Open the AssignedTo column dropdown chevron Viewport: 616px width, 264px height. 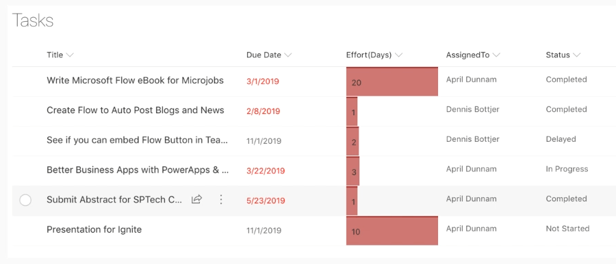click(496, 55)
